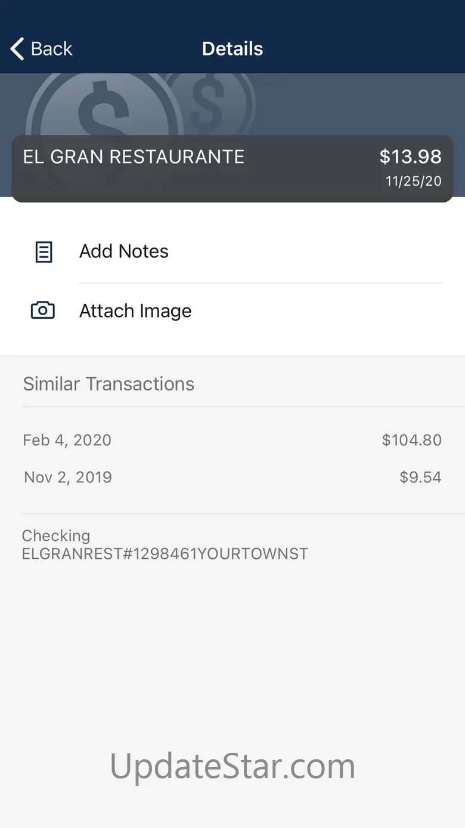
Task: Click the Similar Transactions section header
Action: coord(108,384)
